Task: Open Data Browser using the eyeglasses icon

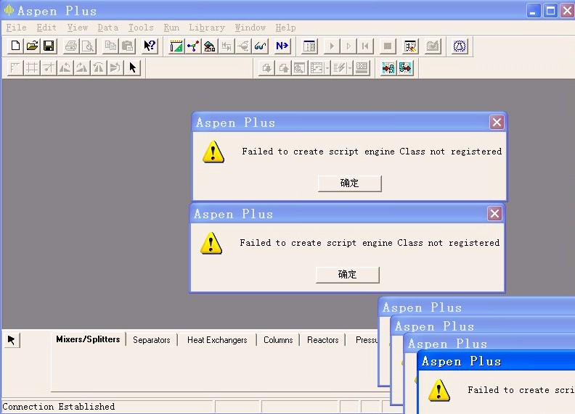Action: pos(260,46)
